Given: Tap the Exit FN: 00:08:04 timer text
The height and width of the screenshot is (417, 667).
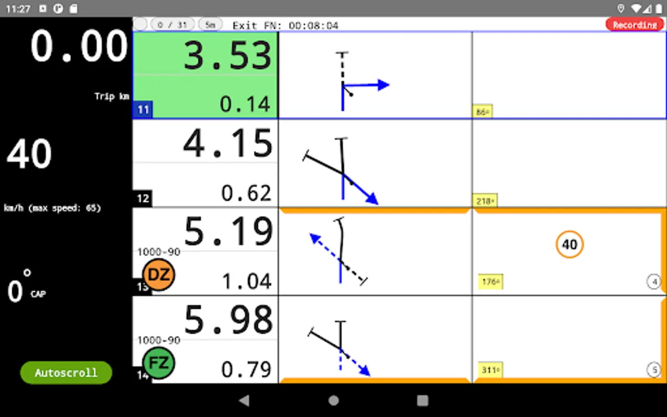Looking at the screenshot, I should coord(285,25).
